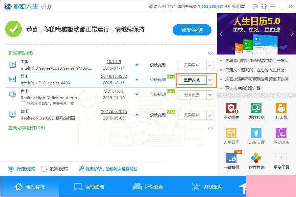This screenshot has width=296, height=197.
Task: Expand 网卡 driver version dropdown triangle
Action: tap(137, 115)
